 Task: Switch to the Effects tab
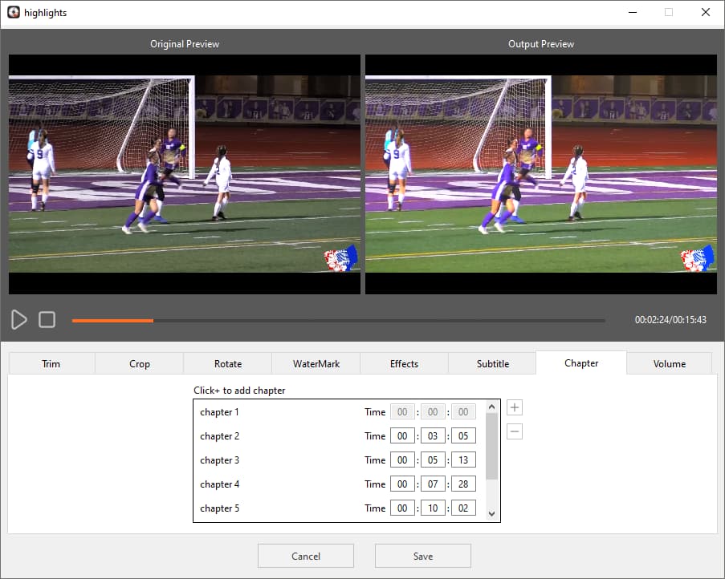click(404, 363)
